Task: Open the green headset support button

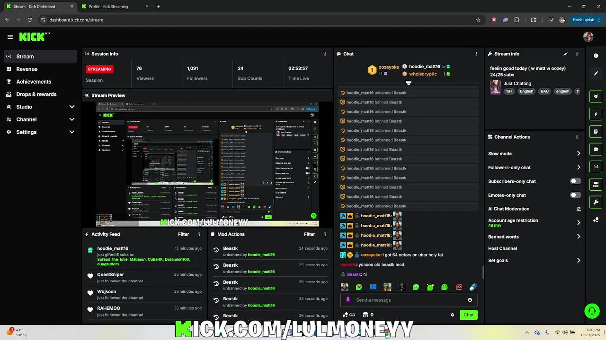Action: coord(592,311)
